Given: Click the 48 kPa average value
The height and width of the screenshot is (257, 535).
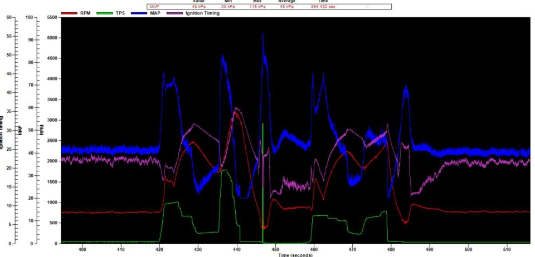Looking at the screenshot, I should (x=286, y=7).
